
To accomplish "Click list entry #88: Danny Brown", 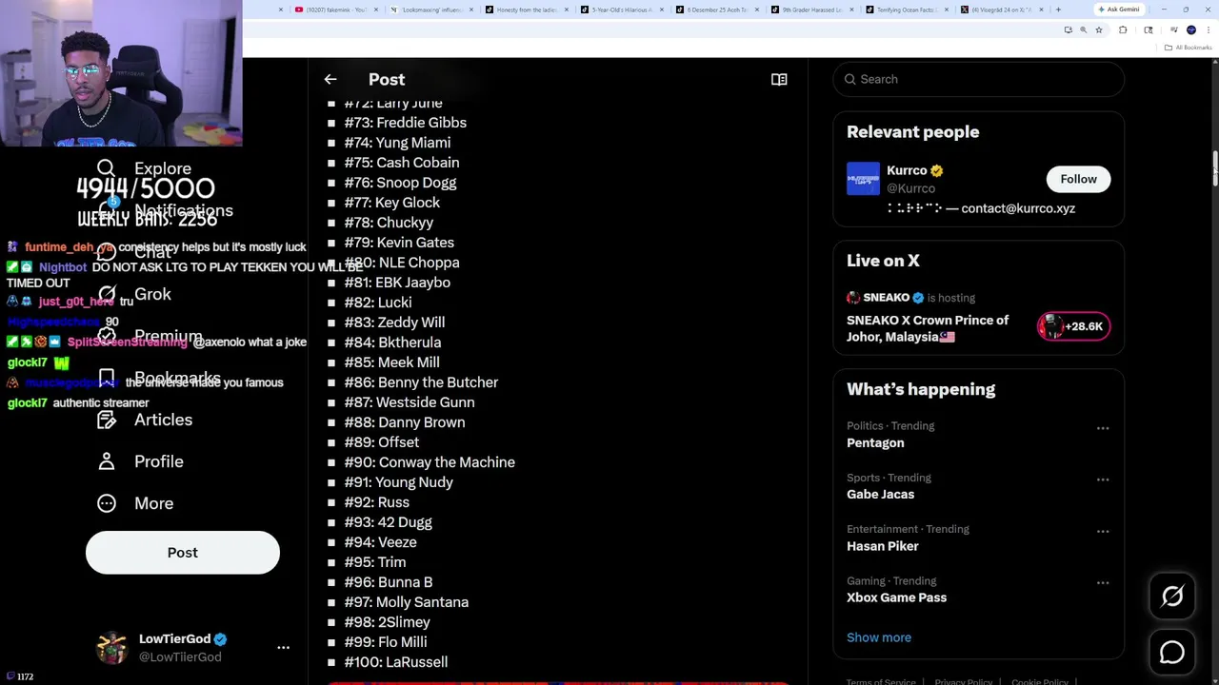I will click(405, 422).
